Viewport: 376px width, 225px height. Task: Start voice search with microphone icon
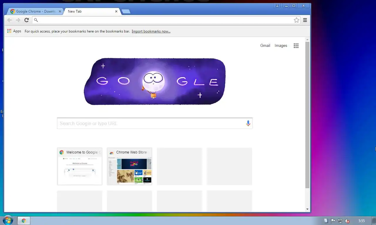coord(248,123)
